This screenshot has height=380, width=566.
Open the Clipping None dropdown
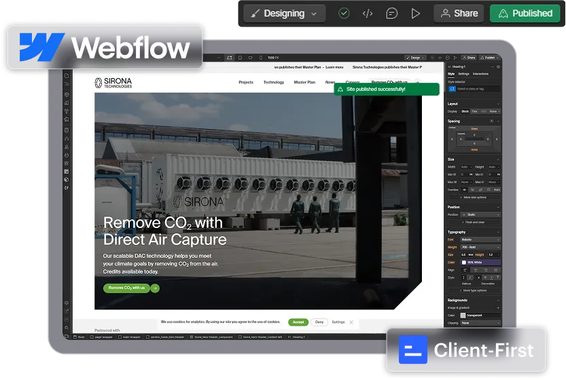[481, 323]
